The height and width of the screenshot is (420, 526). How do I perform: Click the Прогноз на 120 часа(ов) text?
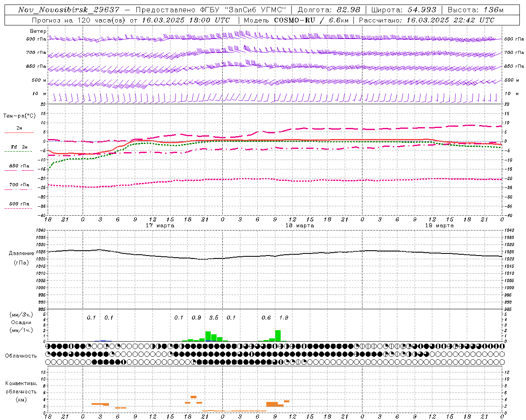(x=79, y=20)
